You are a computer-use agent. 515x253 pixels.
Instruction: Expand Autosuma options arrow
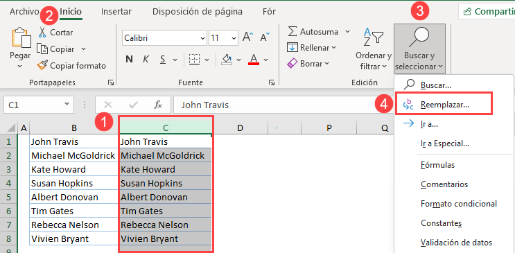347,32
